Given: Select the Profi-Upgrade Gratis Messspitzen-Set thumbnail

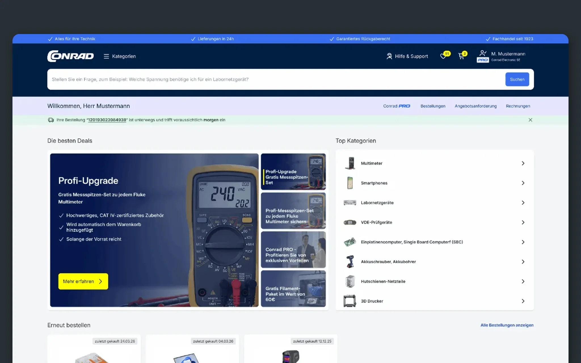Looking at the screenshot, I should point(293,172).
